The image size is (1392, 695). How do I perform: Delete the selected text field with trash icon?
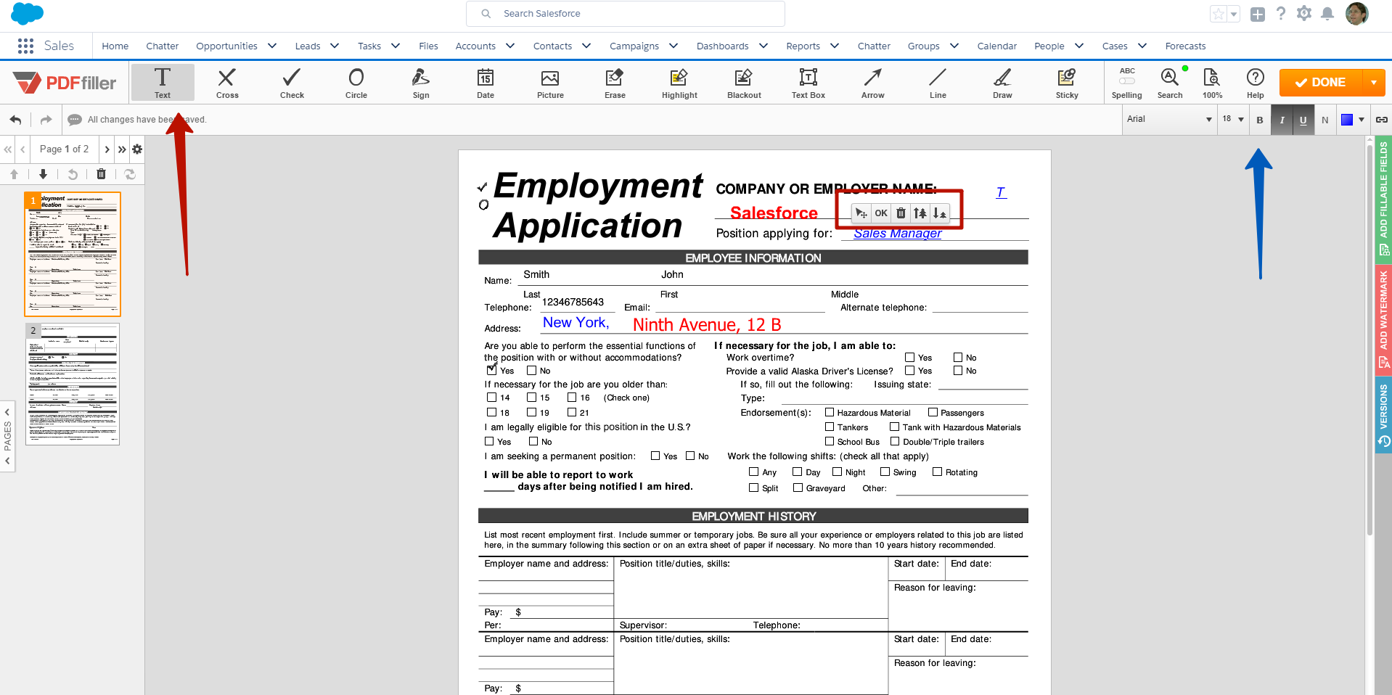point(901,213)
